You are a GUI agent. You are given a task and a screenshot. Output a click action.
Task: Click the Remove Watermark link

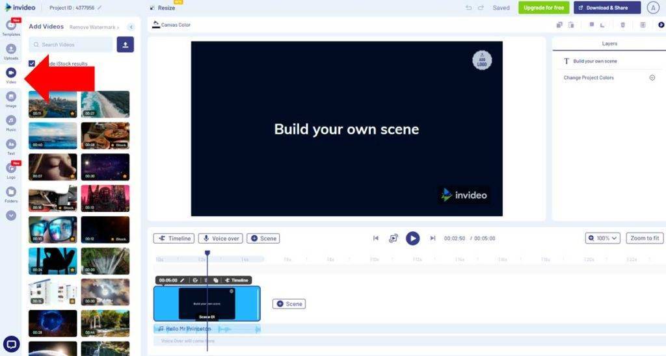pos(94,27)
